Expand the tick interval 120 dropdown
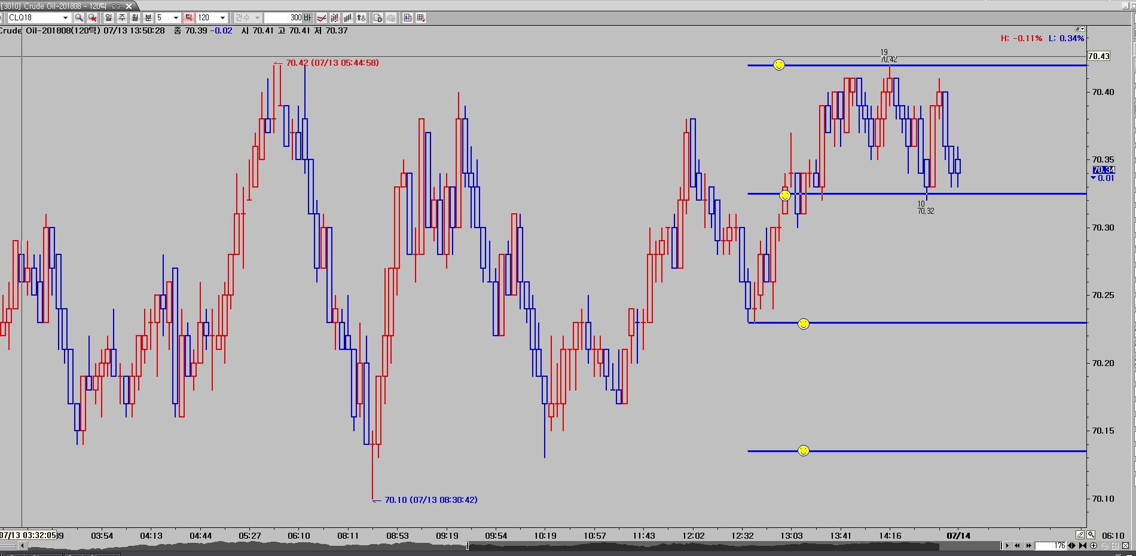The width and height of the screenshot is (1136, 556). click(x=222, y=18)
